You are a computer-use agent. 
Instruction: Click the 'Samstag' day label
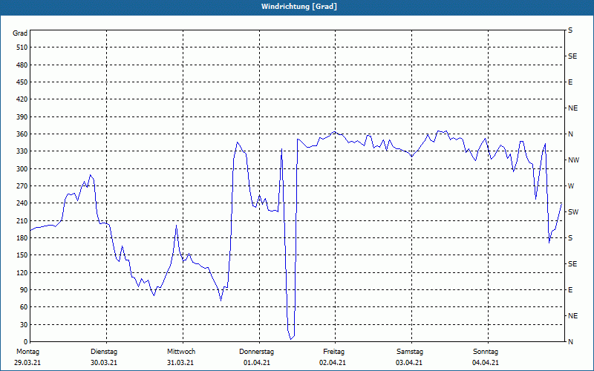coord(410,352)
